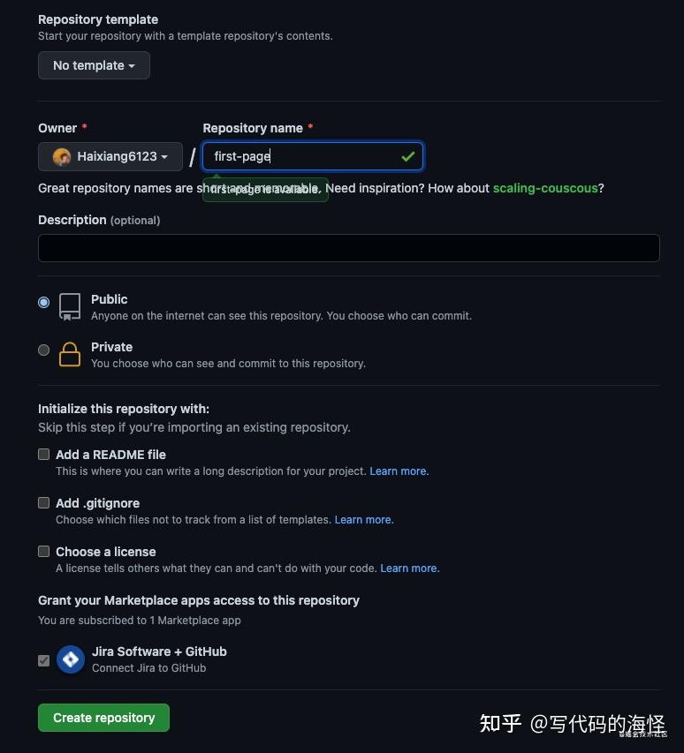The width and height of the screenshot is (684, 753).
Task: Click Learn more about licenses
Action: click(408, 568)
